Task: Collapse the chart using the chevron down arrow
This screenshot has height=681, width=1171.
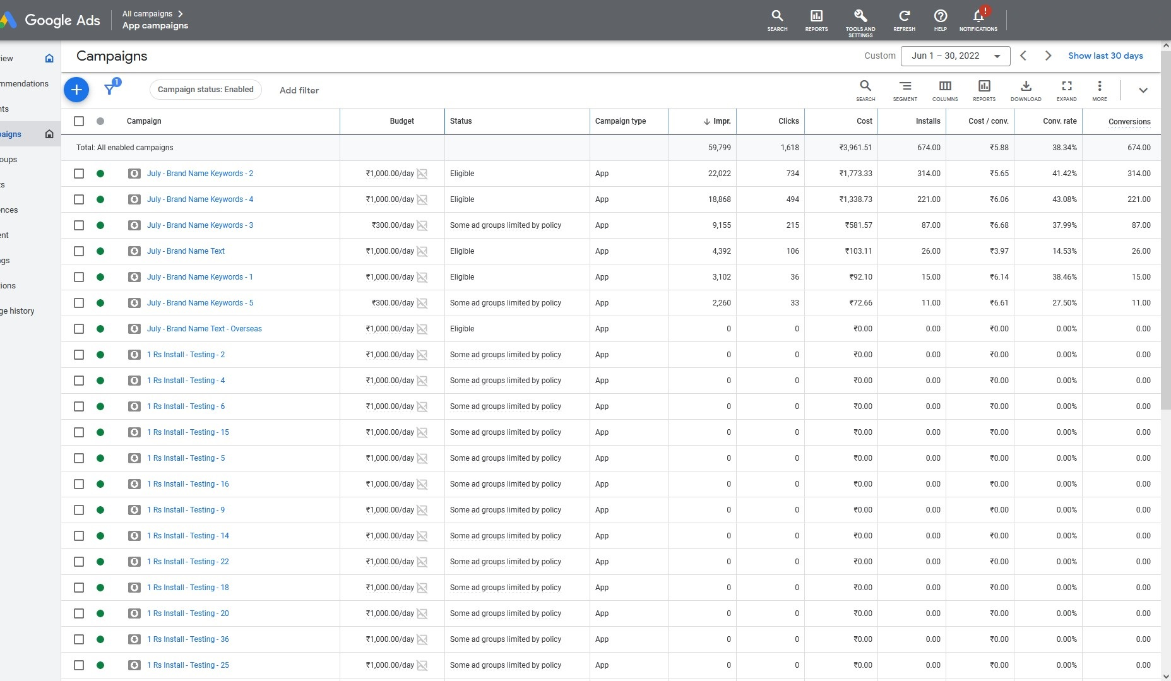Action: [1143, 90]
